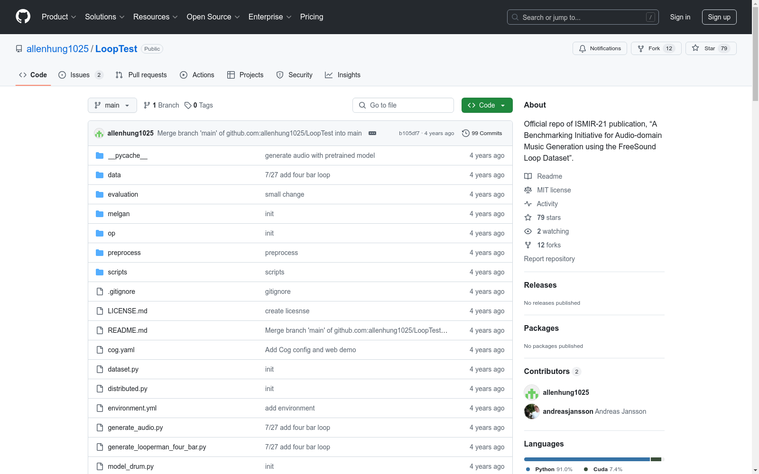This screenshot has height=474, width=759.
Task: Click the Activity pulse icon
Action: point(528,204)
